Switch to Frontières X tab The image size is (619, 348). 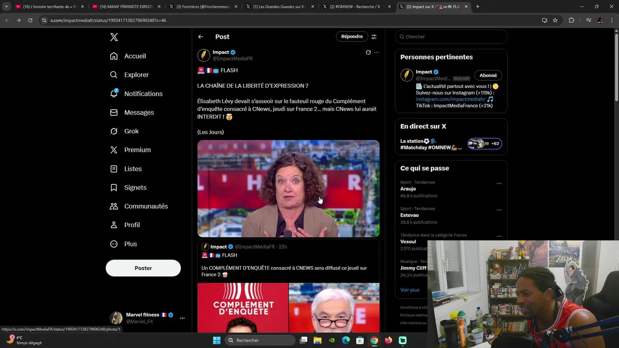coord(202,7)
